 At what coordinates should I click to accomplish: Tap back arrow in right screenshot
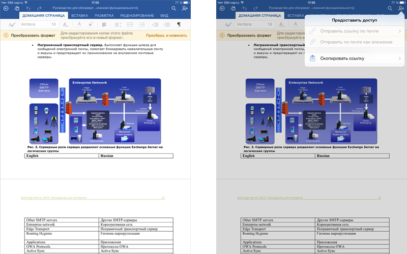click(x=222, y=8)
